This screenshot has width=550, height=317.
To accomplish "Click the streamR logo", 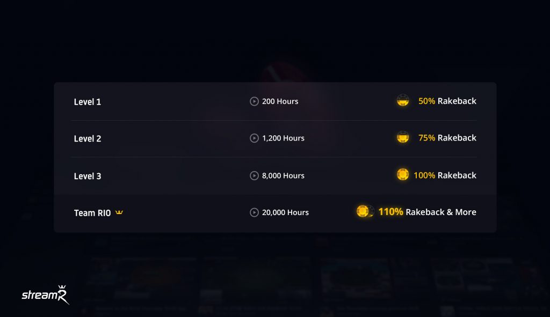I will pos(46,294).
